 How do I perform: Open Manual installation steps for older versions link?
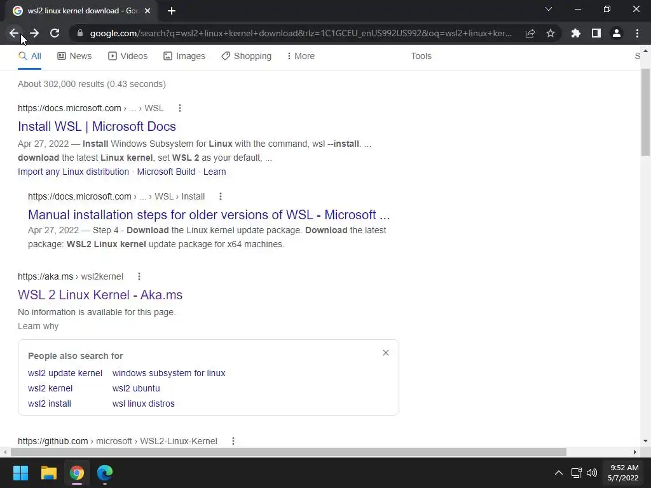[x=209, y=215]
